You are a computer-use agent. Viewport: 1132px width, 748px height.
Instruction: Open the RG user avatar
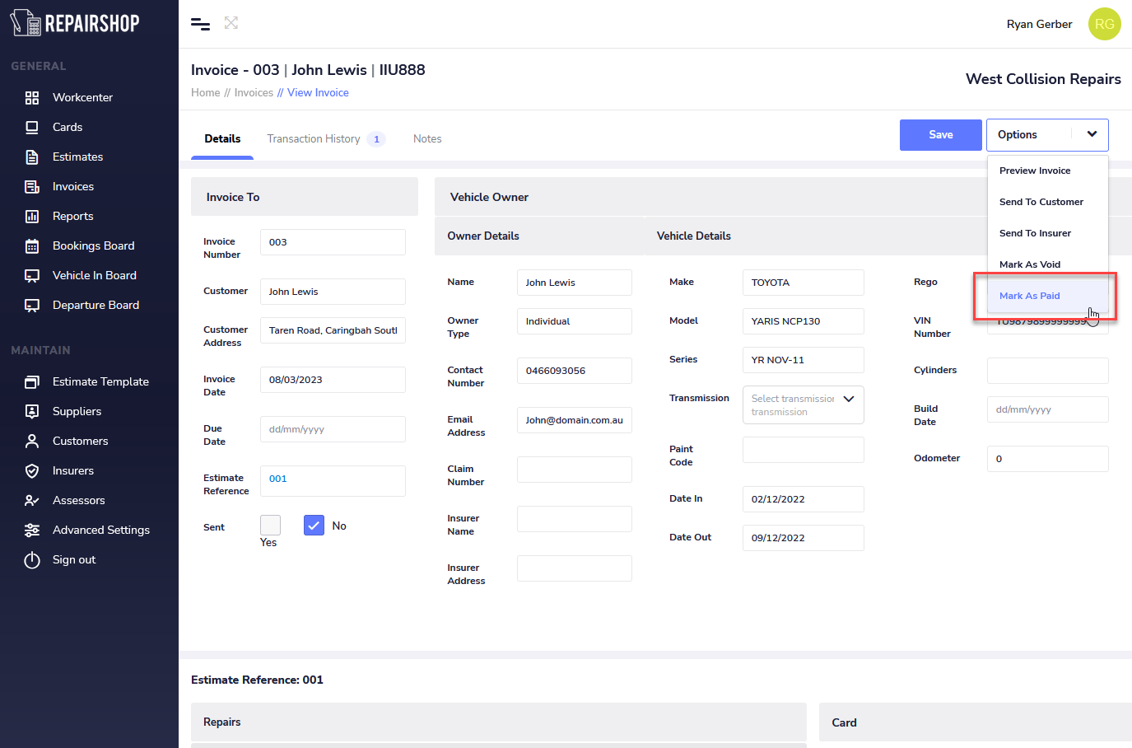coord(1104,24)
